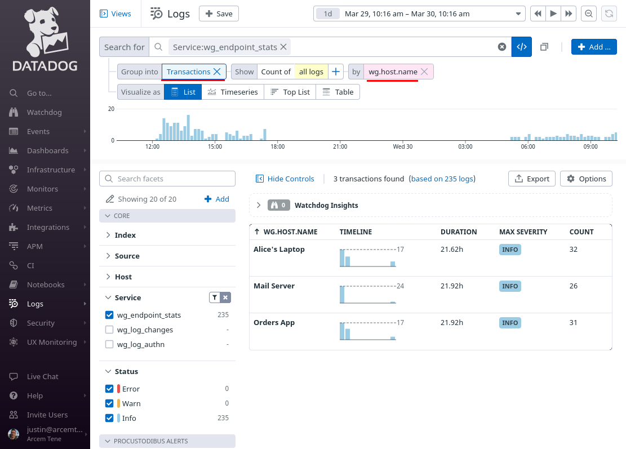Collapse the CORE facet group
This screenshot has height=449, width=626.
pos(167,216)
